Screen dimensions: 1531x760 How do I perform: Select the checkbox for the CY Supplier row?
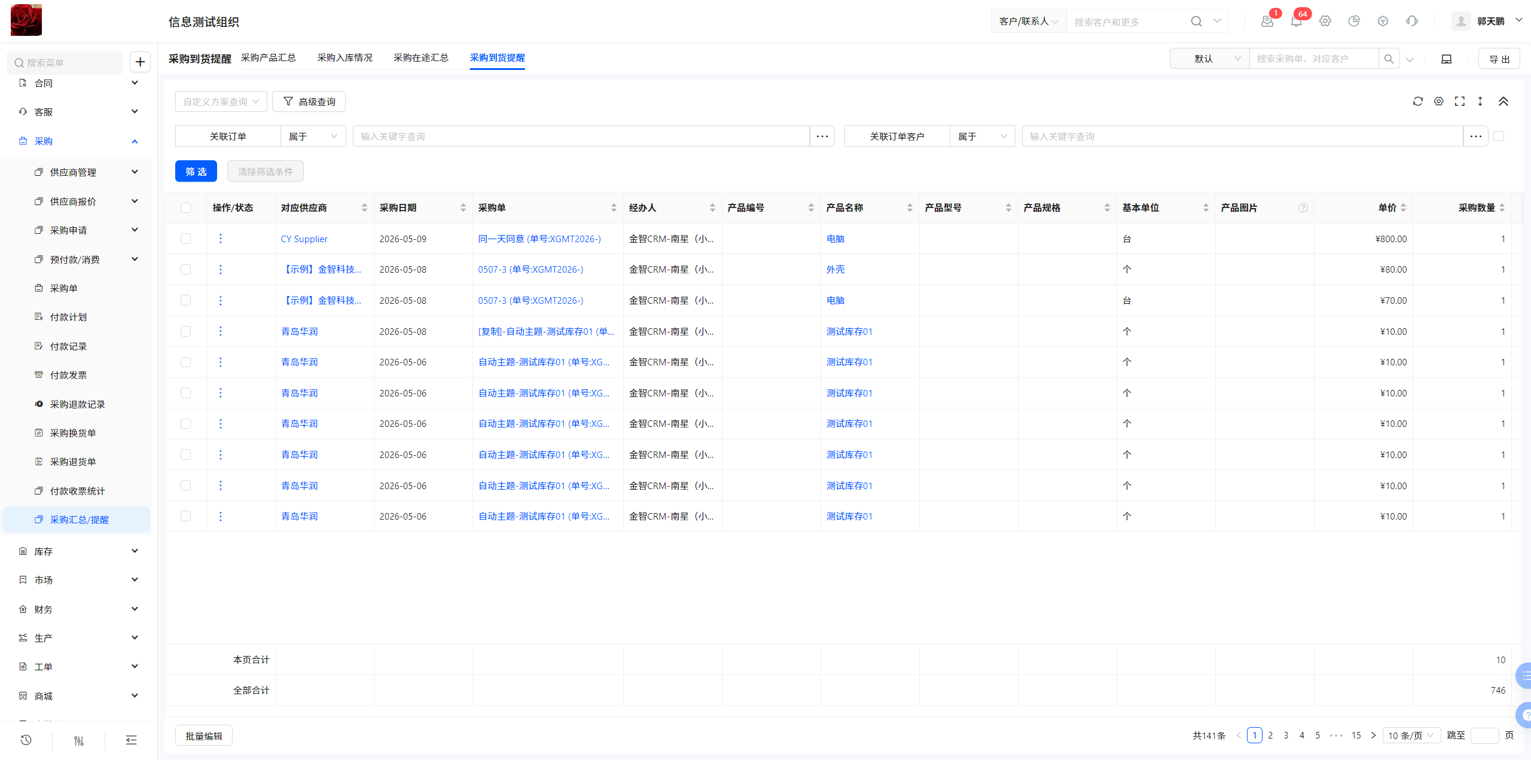pyautogui.click(x=185, y=239)
